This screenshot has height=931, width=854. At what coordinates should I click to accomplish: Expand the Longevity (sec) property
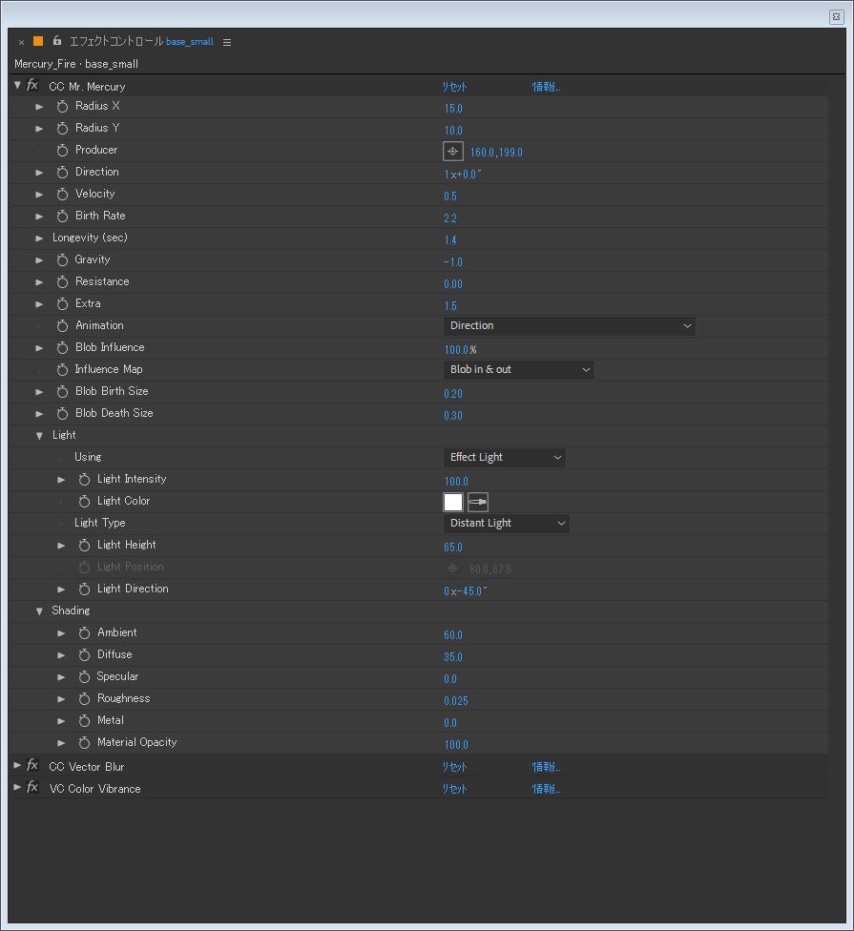click(x=39, y=238)
